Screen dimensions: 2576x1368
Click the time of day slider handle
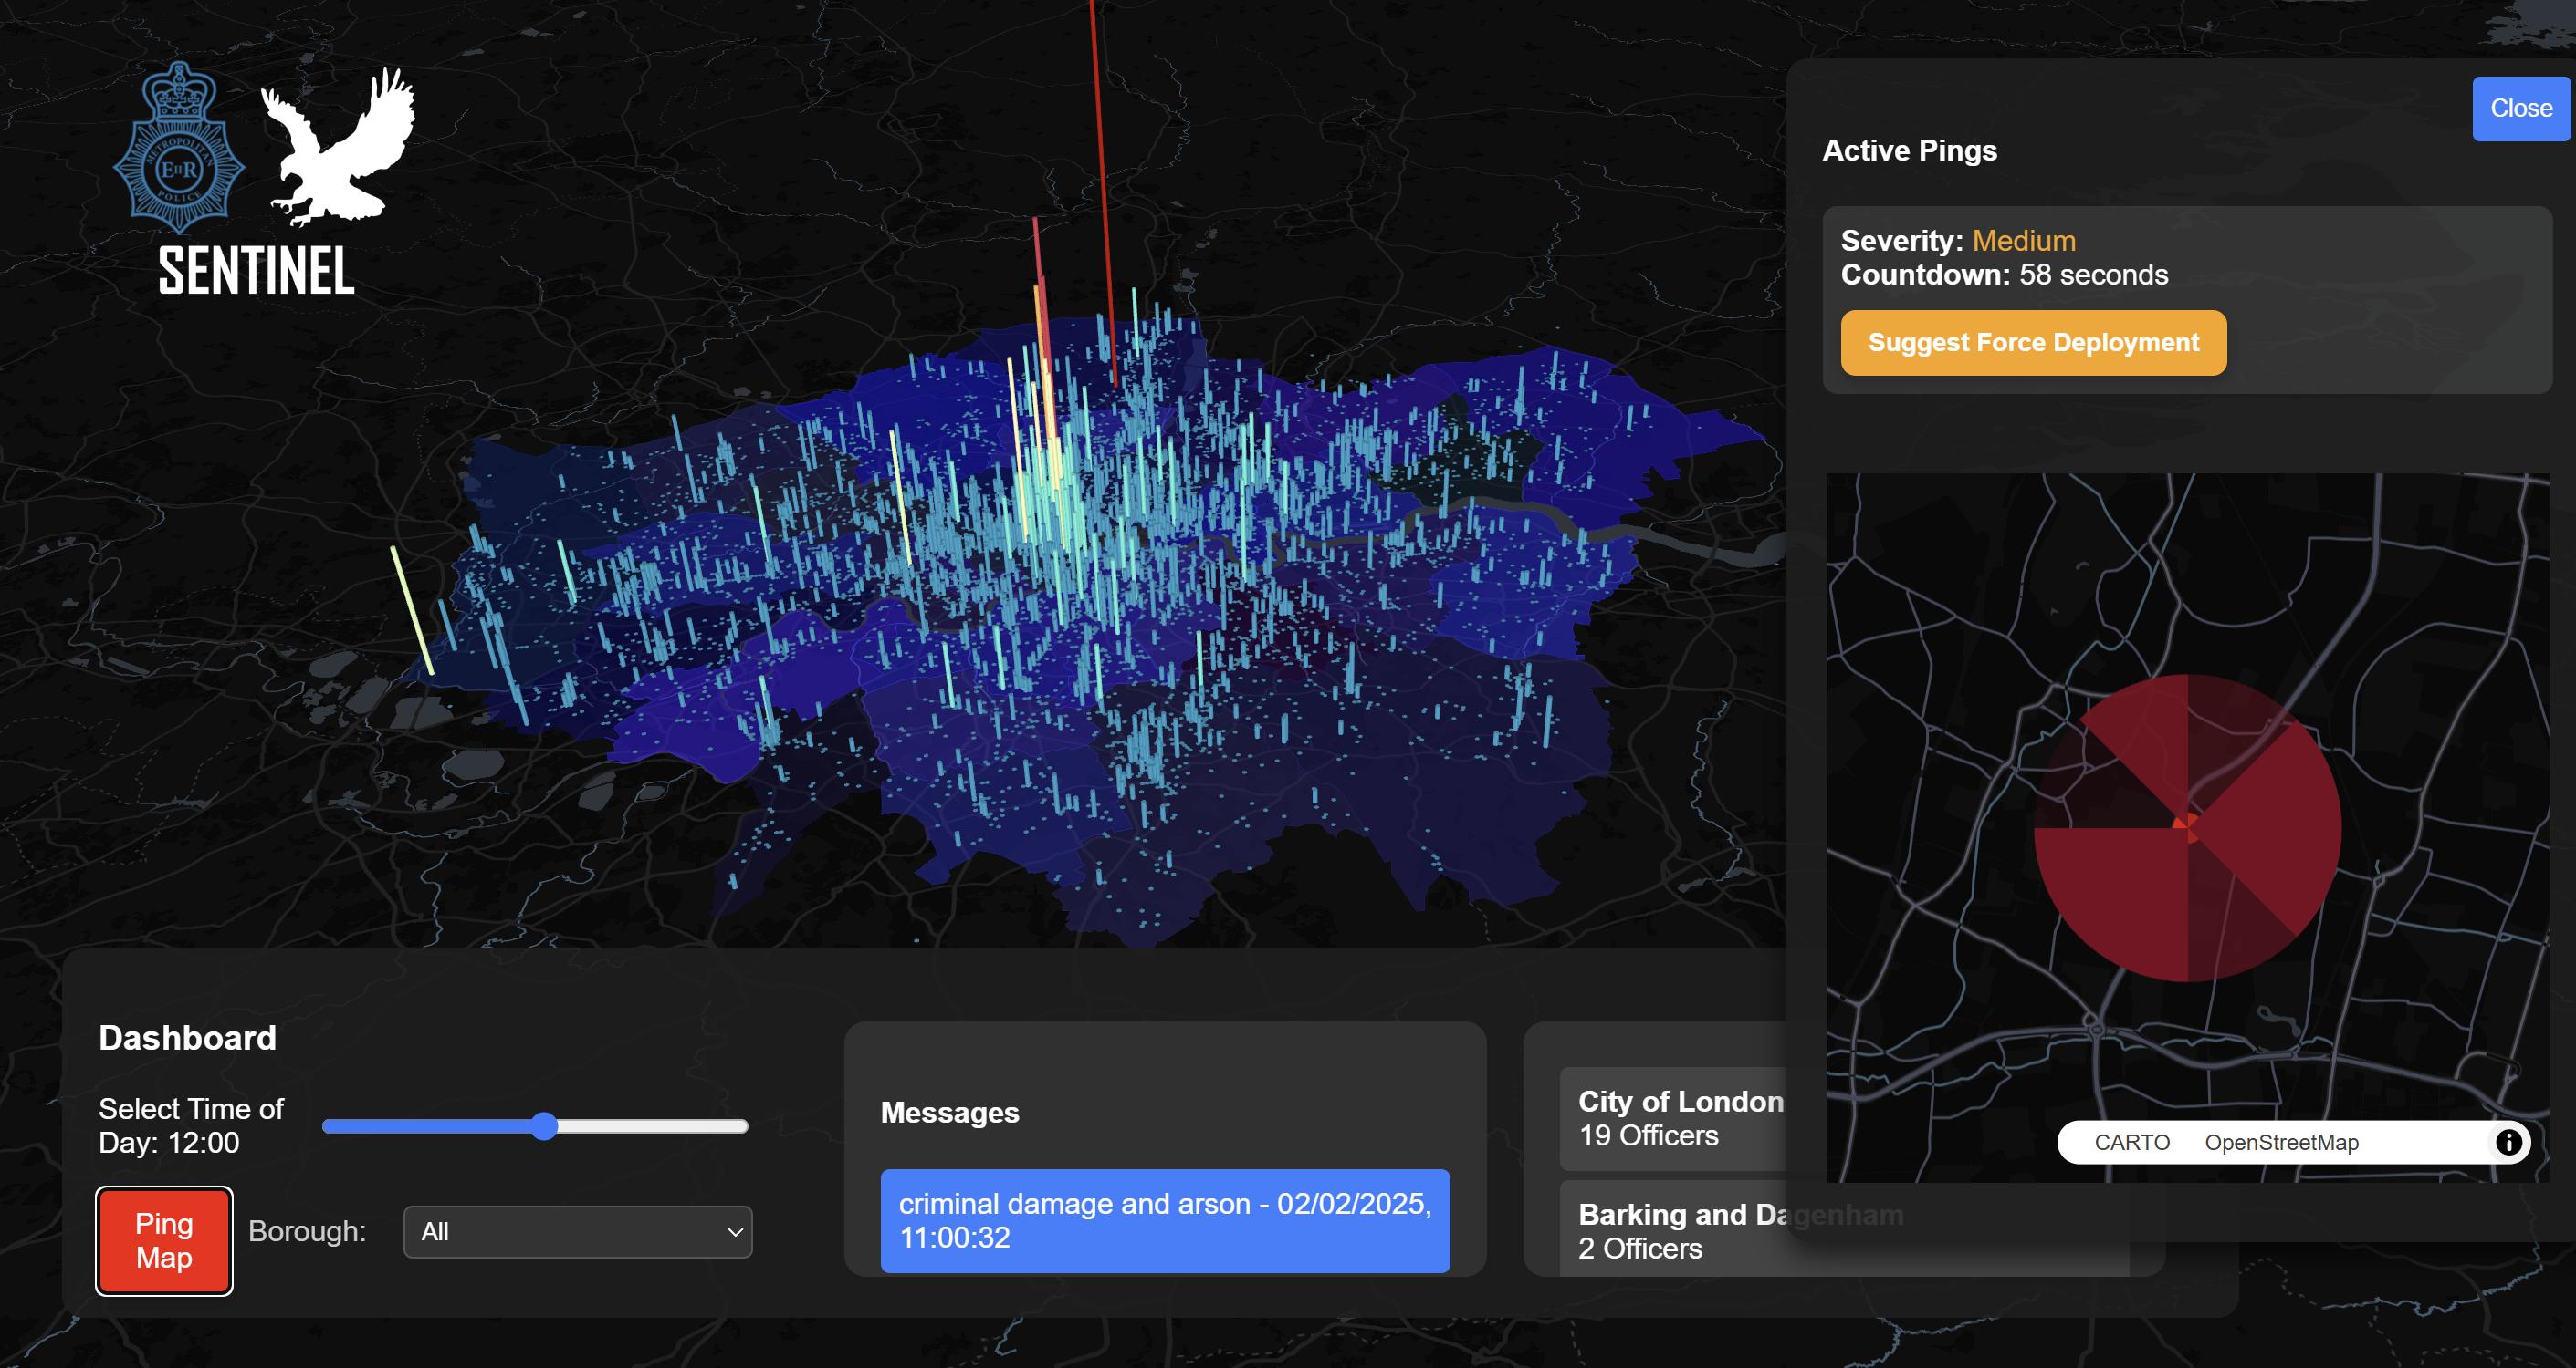pyautogui.click(x=544, y=1126)
